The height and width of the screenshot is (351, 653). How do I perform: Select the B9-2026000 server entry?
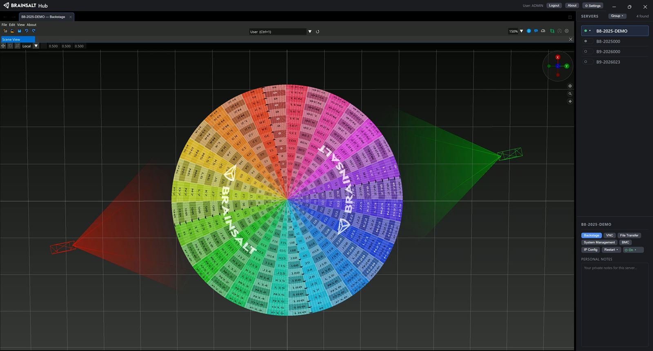click(615, 51)
